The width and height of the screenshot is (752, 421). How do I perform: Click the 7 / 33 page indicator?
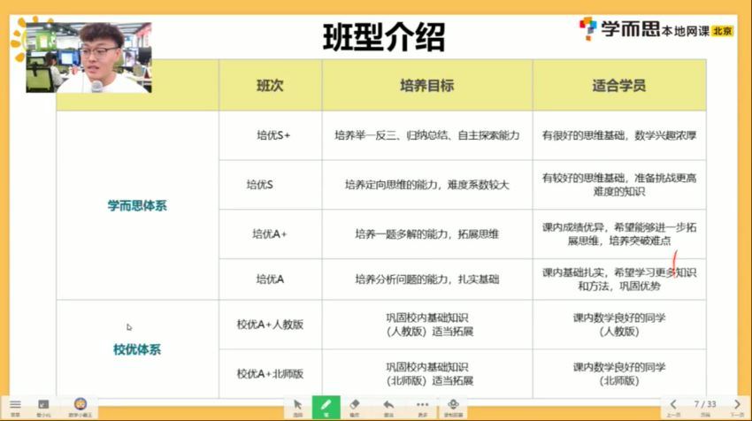(x=705, y=404)
